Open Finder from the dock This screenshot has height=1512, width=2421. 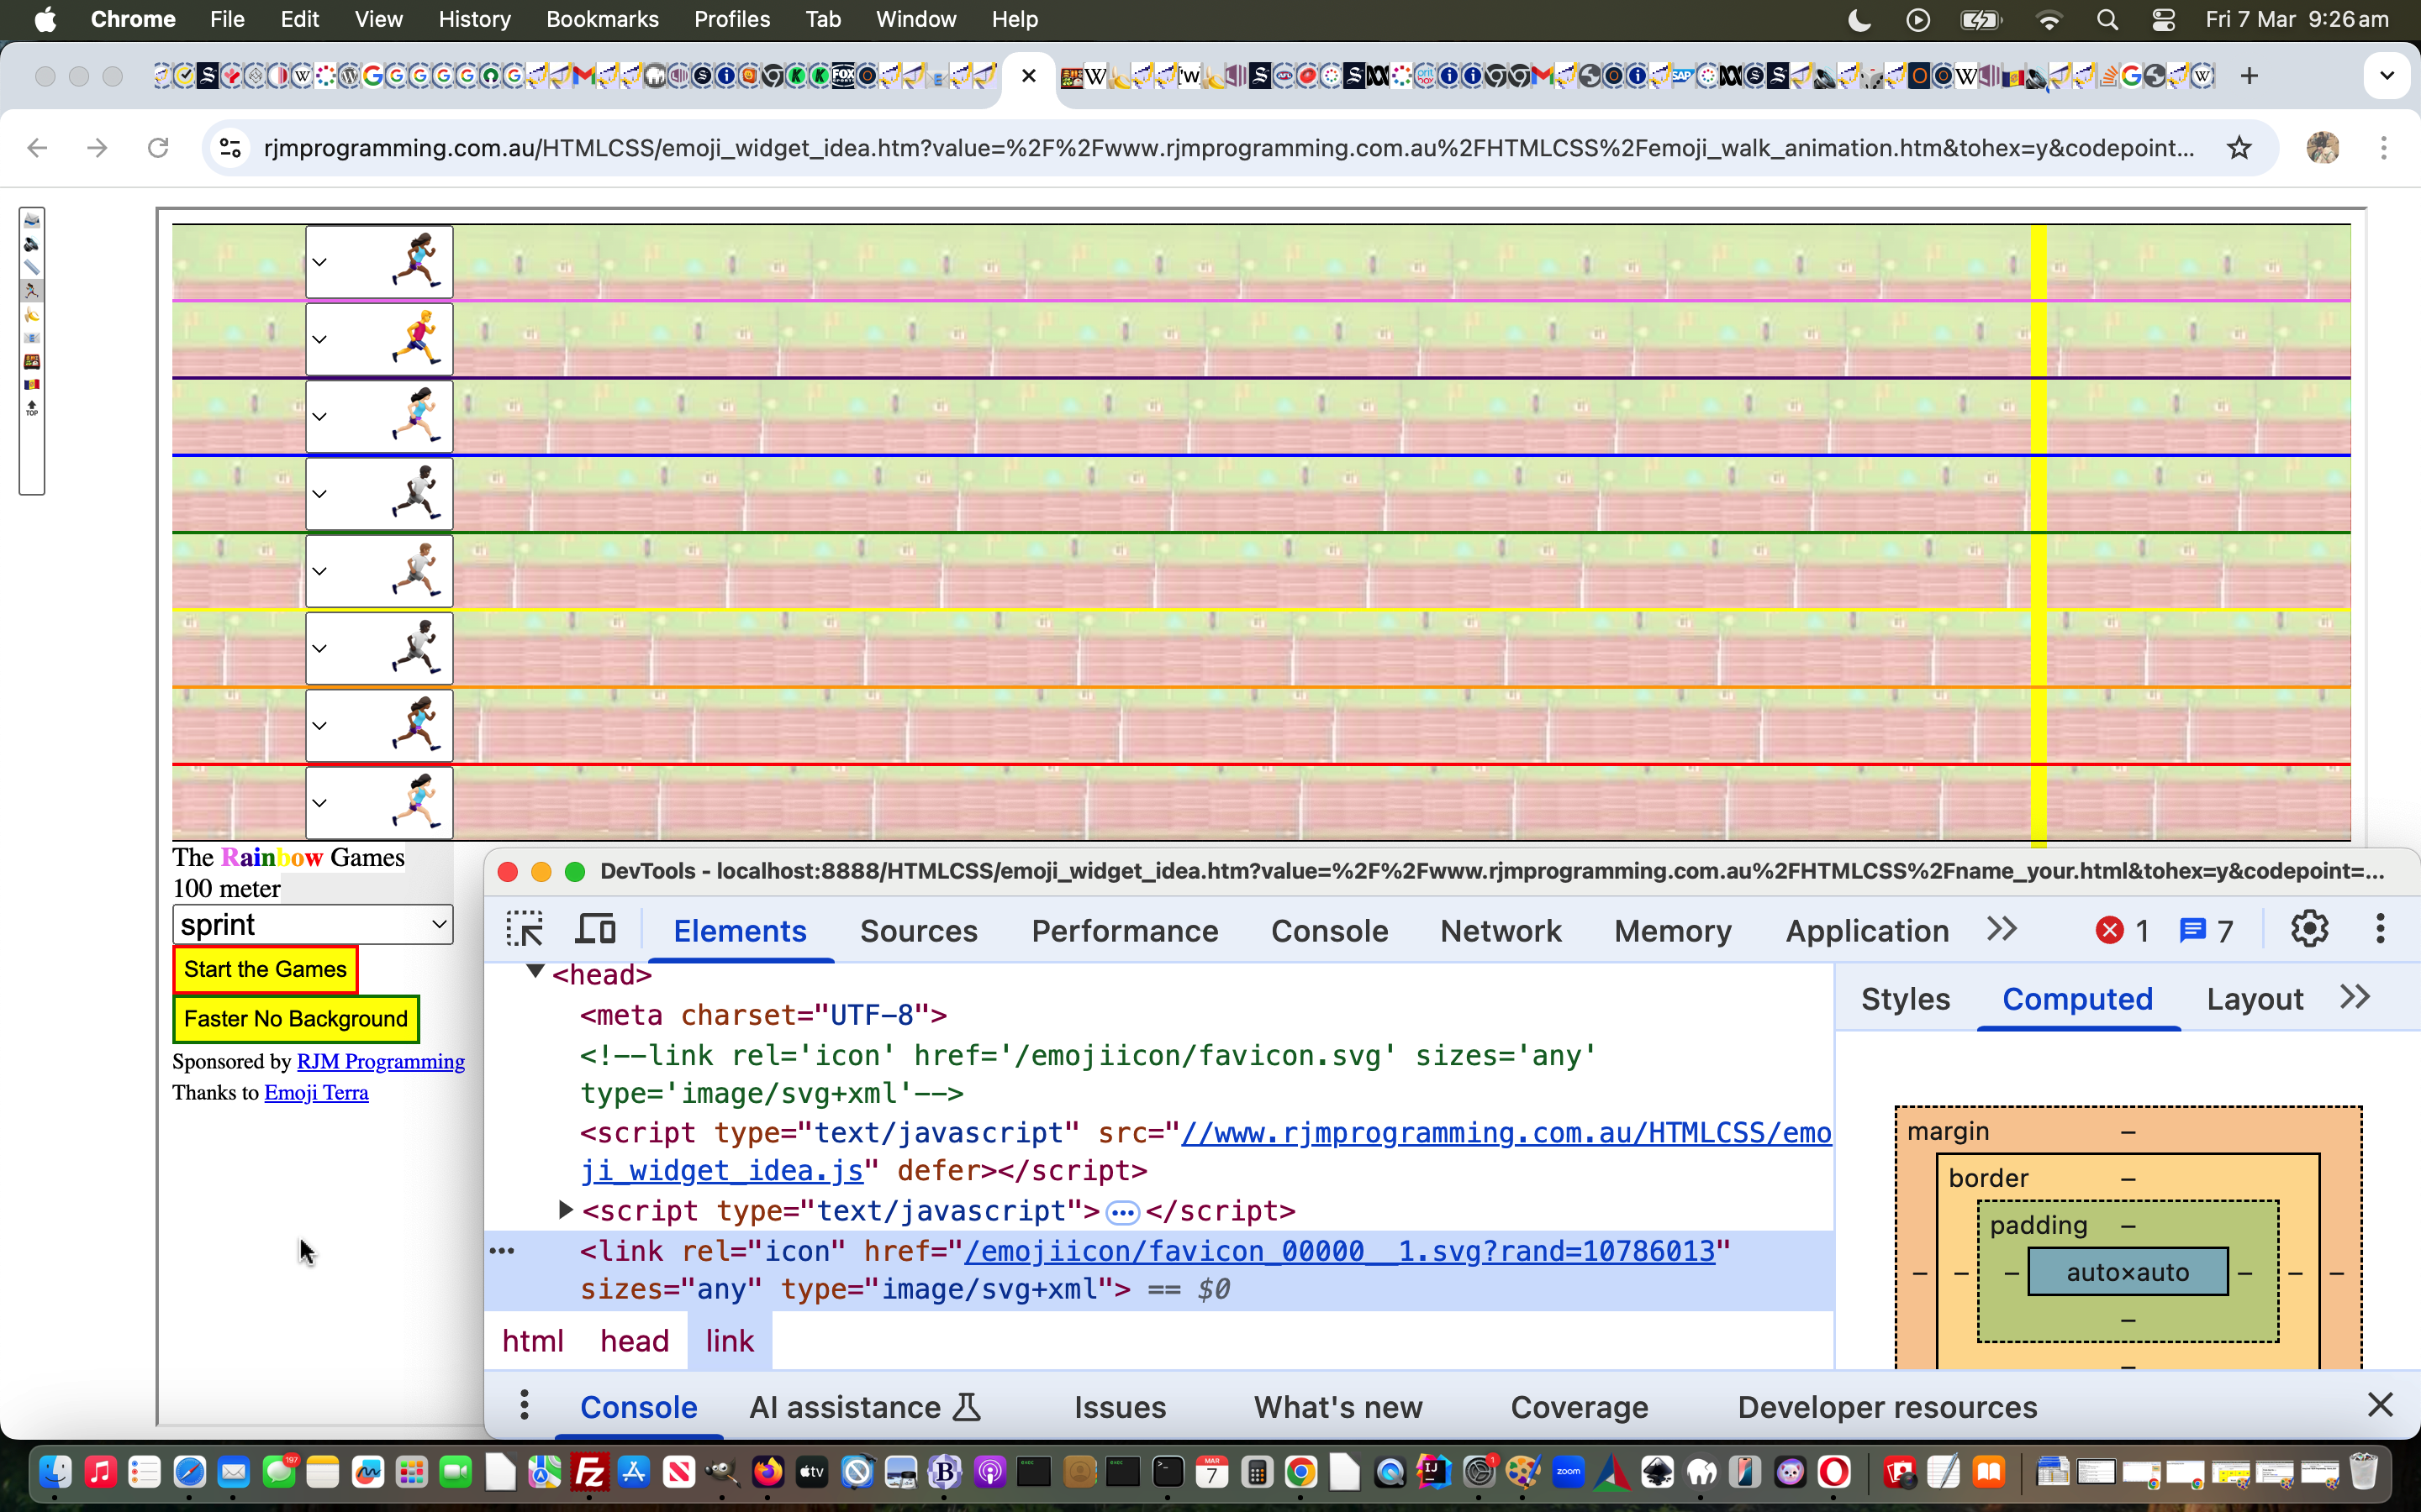(56, 1472)
